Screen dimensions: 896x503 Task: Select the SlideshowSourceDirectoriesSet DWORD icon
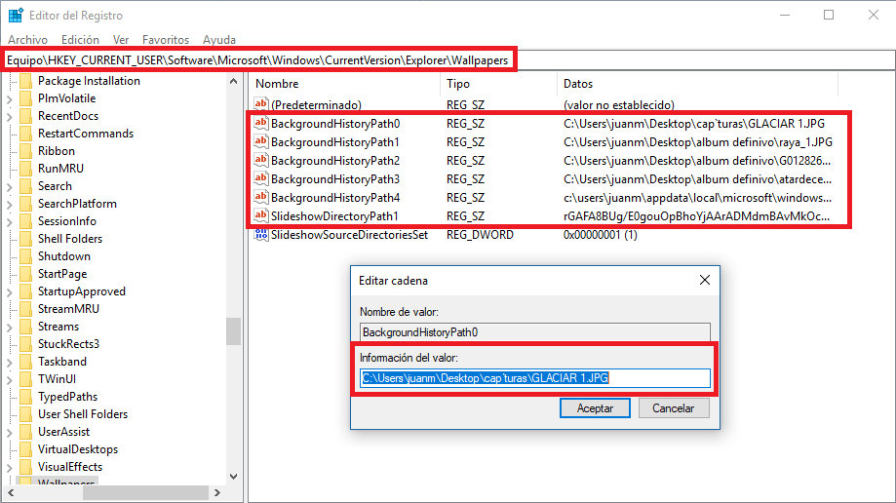click(261, 234)
